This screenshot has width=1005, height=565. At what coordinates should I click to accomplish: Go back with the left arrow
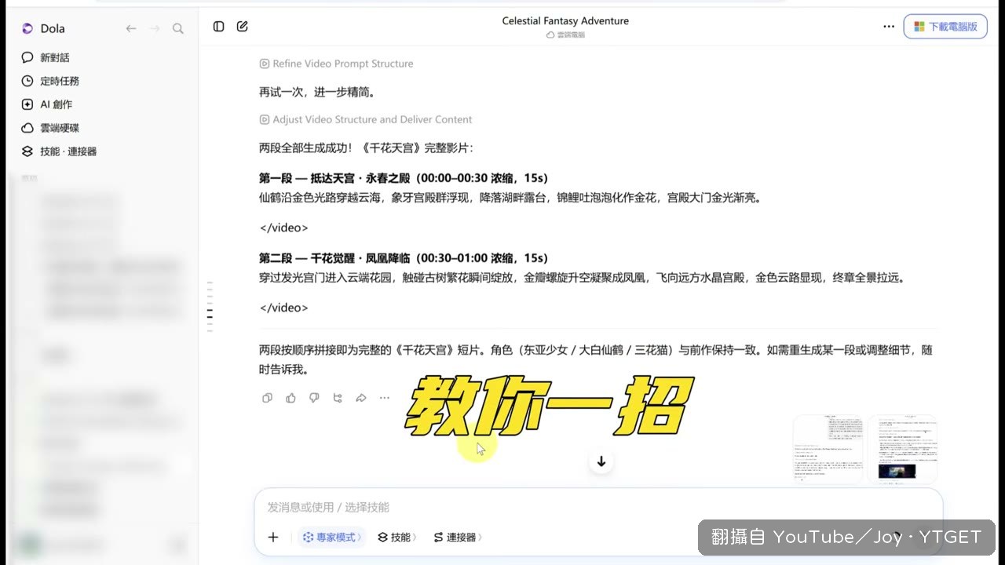pos(131,28)
